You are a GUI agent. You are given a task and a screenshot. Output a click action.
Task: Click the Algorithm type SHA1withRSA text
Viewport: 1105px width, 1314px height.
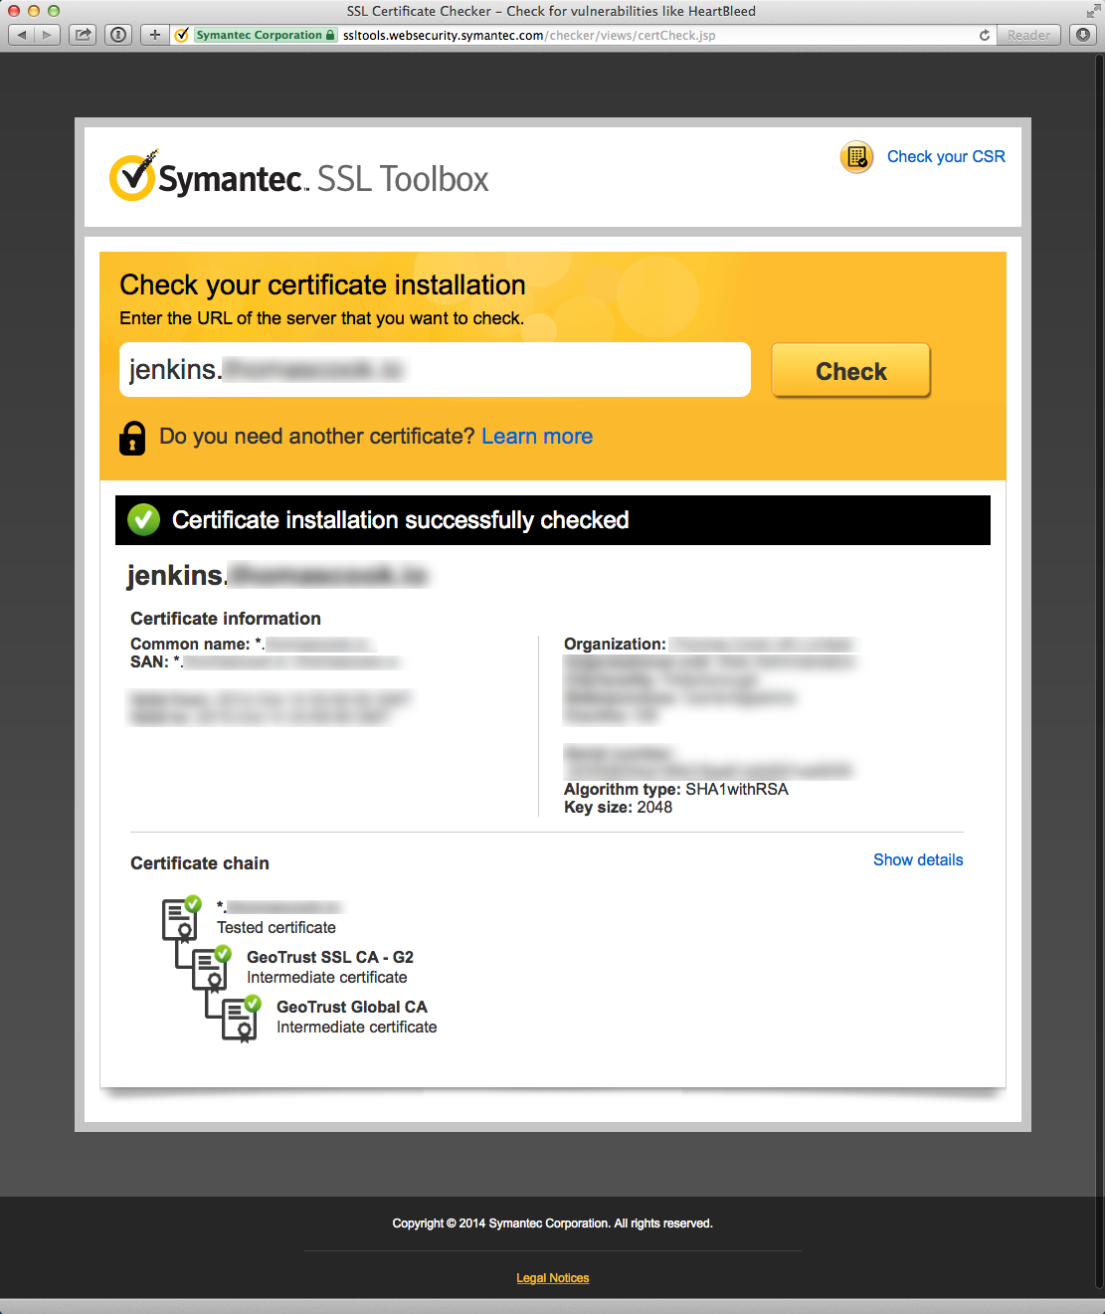pyautogui.click(x=676, y=789)
